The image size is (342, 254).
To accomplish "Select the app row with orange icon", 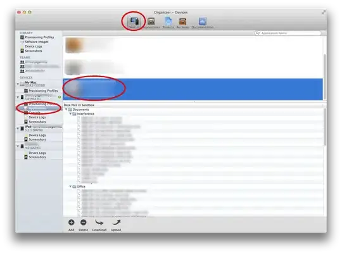I will [x=193, y=46].
